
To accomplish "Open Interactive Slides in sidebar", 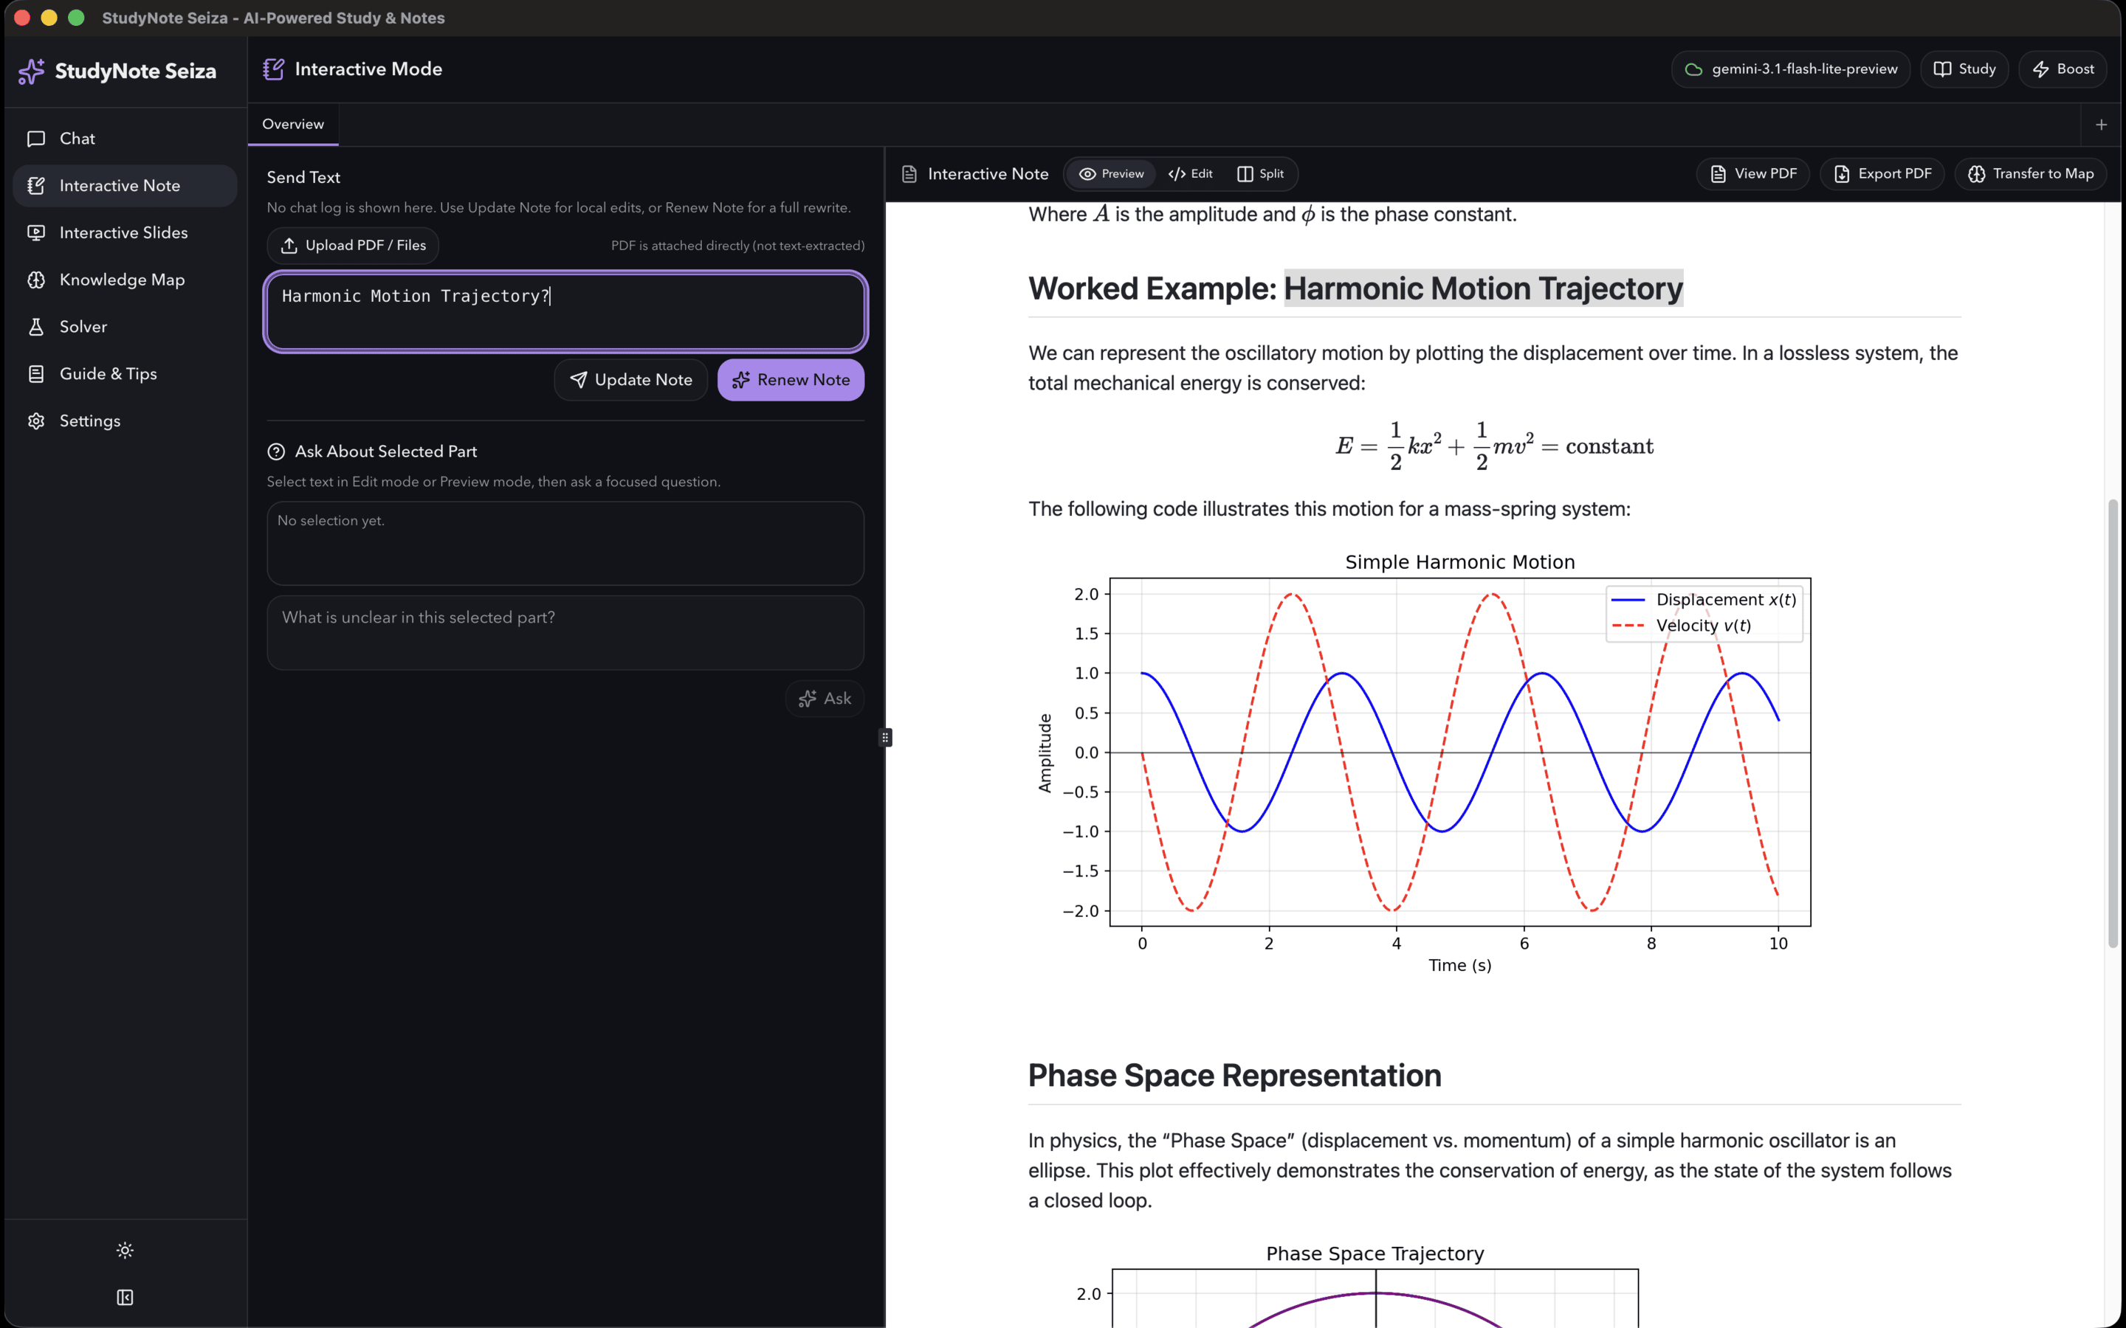I will [x=125, y=232].
